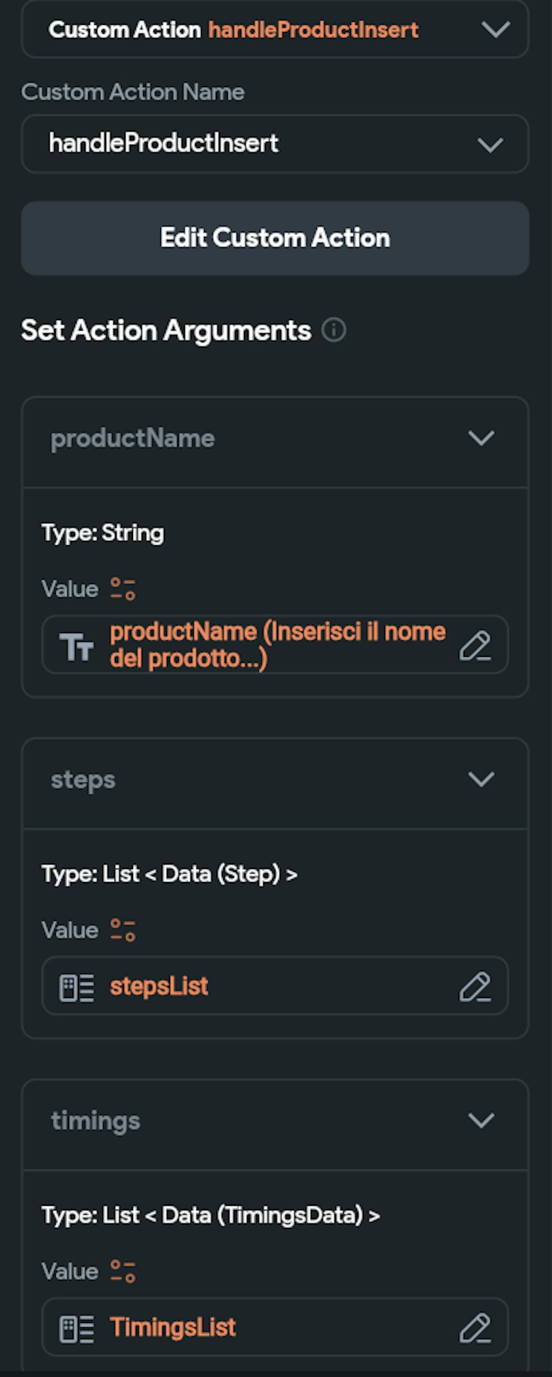Click the orange handleProductInsert action title
The width and height of the screenshot is (552, 1377).
(313, 30)
